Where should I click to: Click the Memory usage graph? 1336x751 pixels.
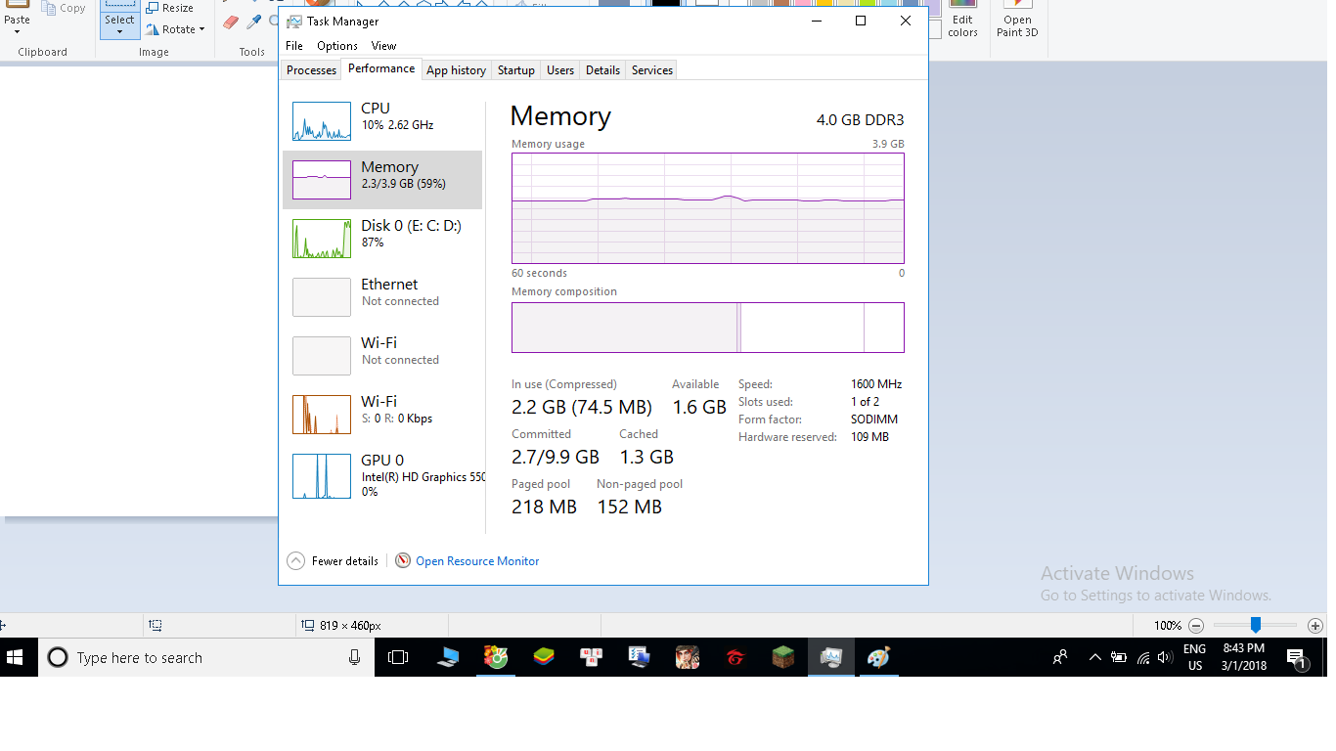tap(708, 208)
